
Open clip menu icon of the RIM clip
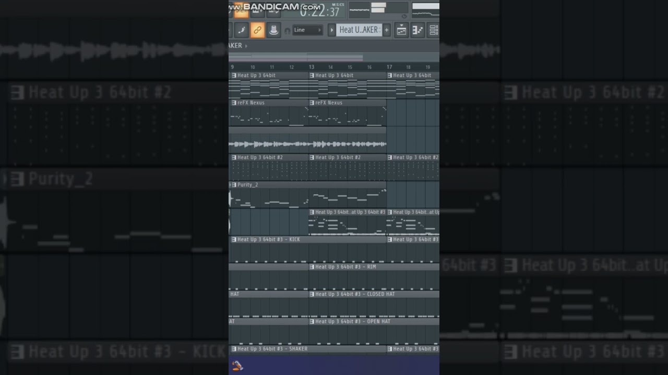(312, 267)
